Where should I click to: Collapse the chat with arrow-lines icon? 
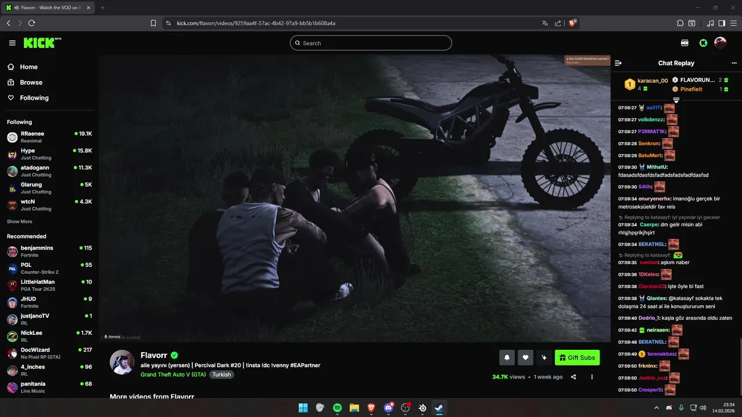[x=618, y=63]
